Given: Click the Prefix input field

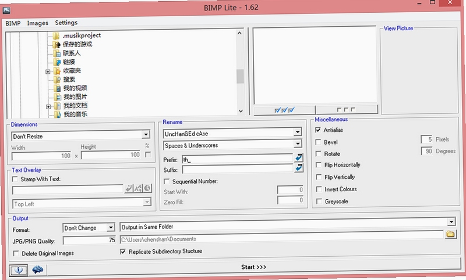Looking at the screenshot, I should pyautogui.click(x=238, y=159).
